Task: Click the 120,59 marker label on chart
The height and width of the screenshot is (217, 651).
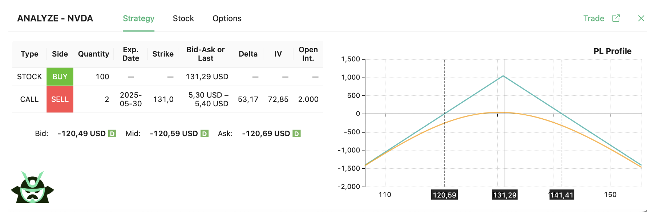Action: point(444,195)
